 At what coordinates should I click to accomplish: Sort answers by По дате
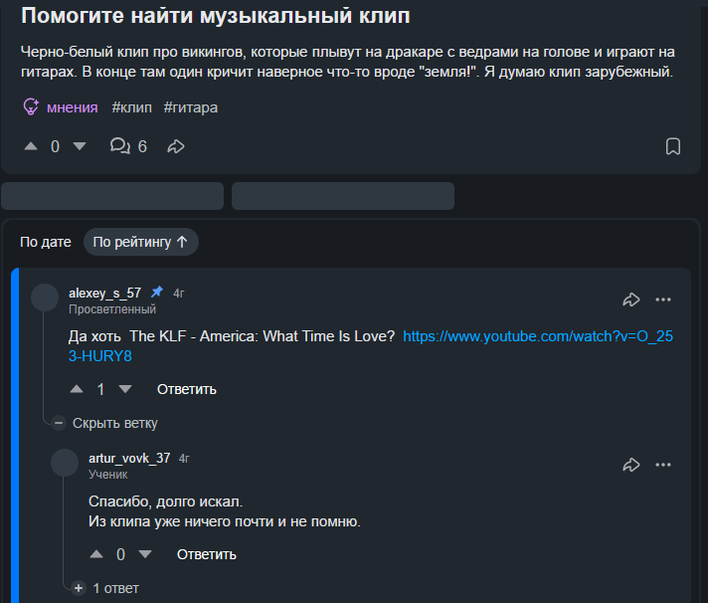click(x=46, y=242)
